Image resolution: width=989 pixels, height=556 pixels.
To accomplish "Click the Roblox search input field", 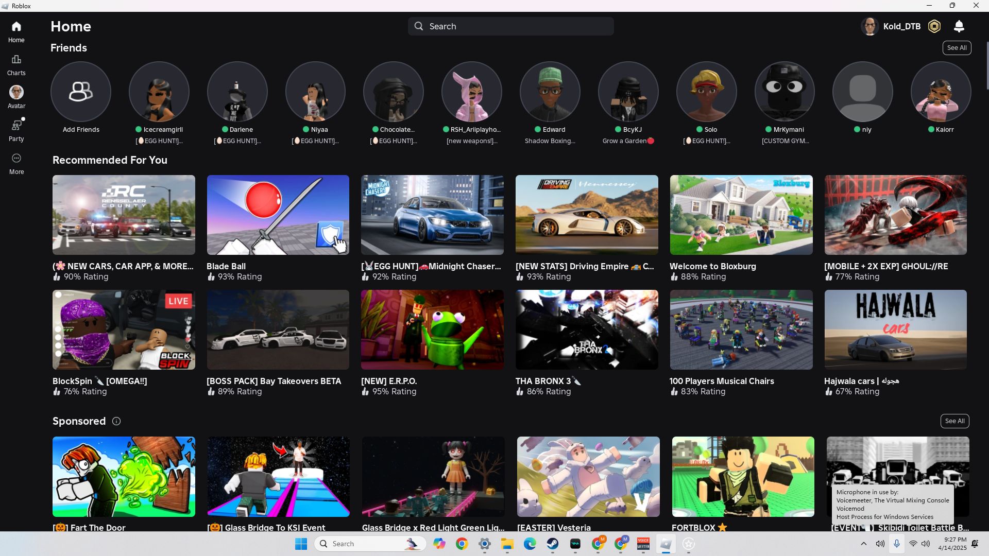I will pos(510,26).
